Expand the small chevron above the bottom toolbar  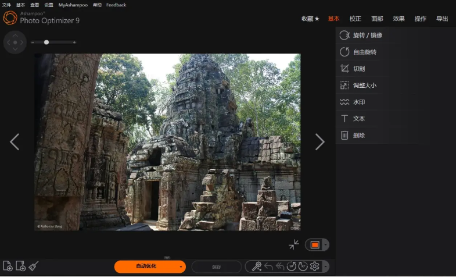(167, 257)
